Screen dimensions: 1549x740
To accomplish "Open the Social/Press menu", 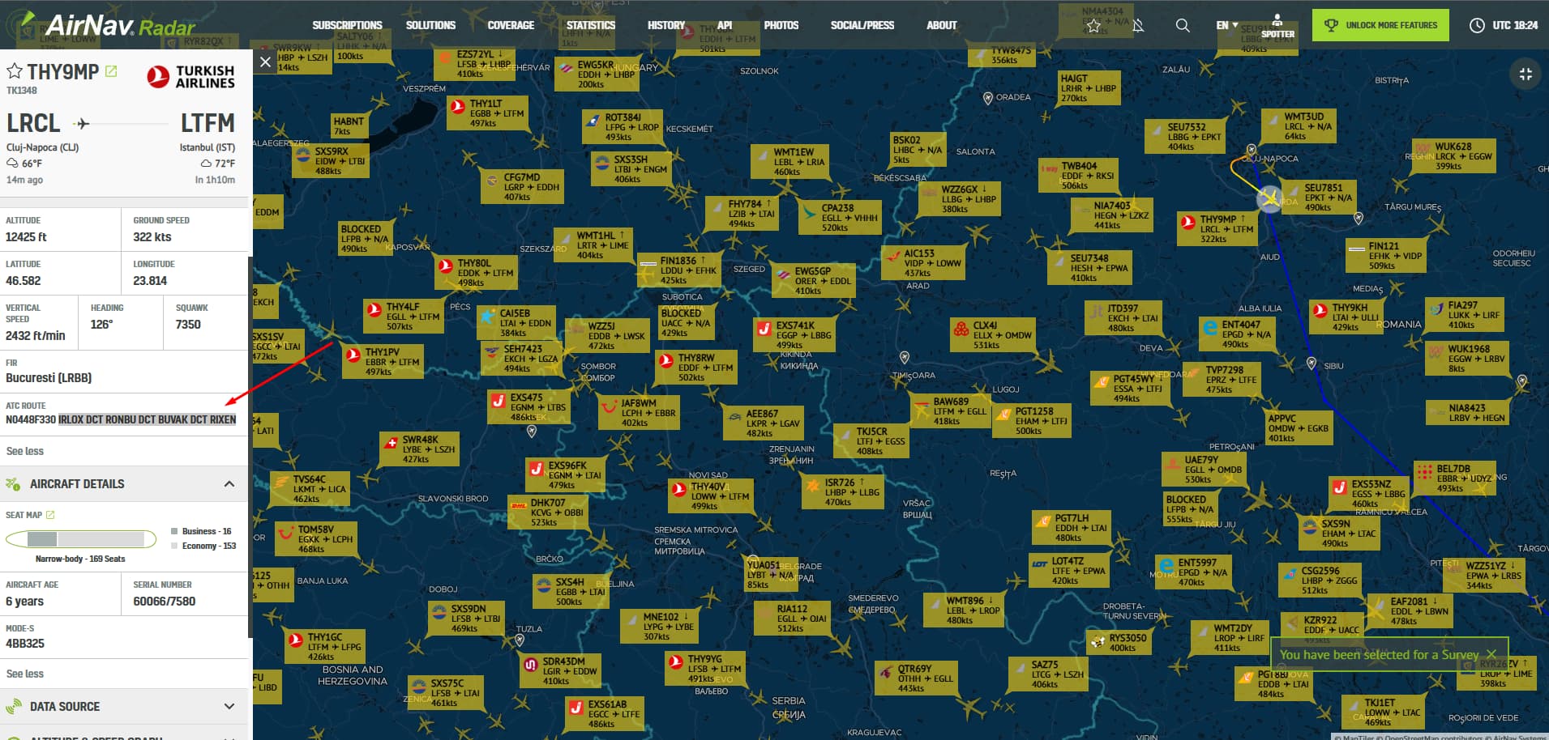I will pyautogui.click(x=862, y=26).
